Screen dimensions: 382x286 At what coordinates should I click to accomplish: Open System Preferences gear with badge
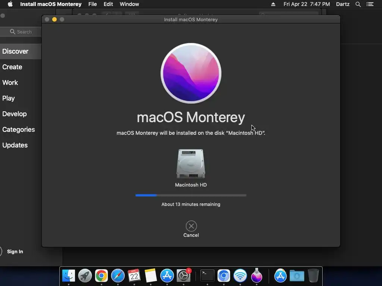point(184,276)
